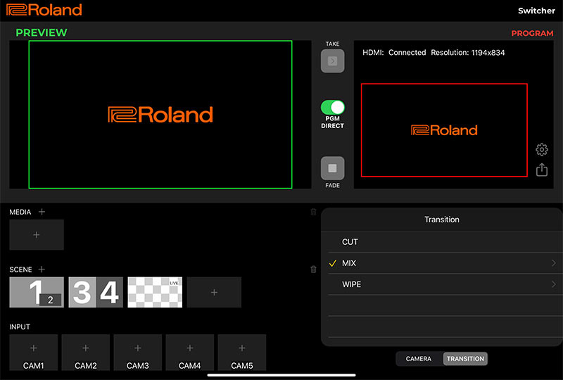
Task: Open settings with the gear icon
Action: point(541,149)
